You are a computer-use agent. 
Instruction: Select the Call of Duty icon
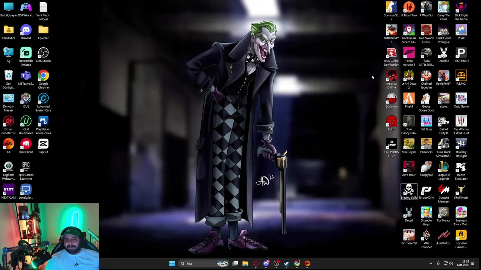(x=443, y=125)
